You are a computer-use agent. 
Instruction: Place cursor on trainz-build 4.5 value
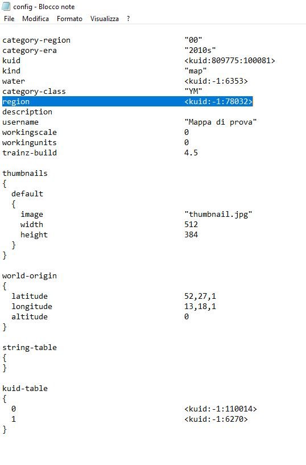click(191, 153)
